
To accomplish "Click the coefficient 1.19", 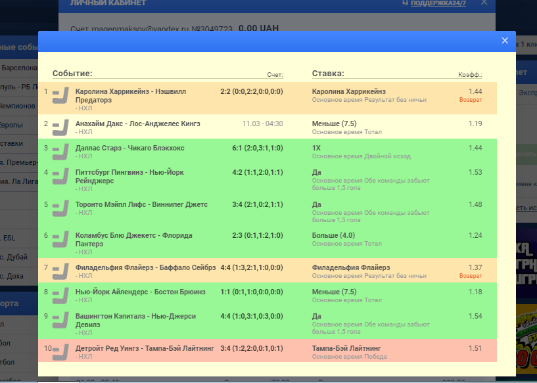I will pos(475,124).
